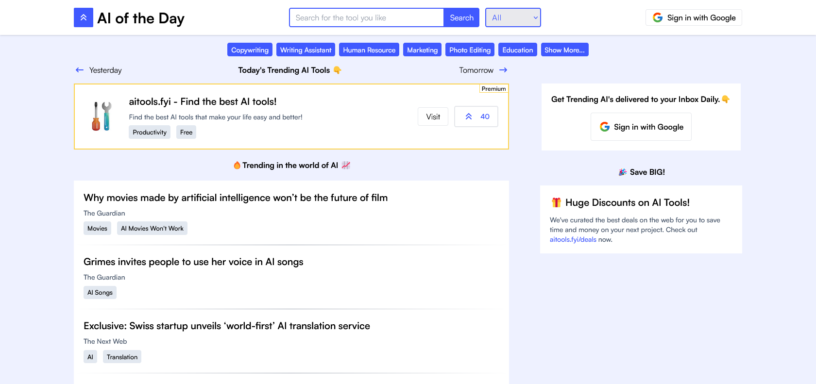Click the Free pricing tag
This screenshot has height=384, width=816.
coord(186,132)
